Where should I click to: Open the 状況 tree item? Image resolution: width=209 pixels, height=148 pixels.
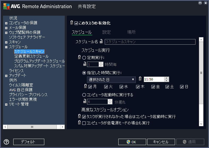pos(13,18)
